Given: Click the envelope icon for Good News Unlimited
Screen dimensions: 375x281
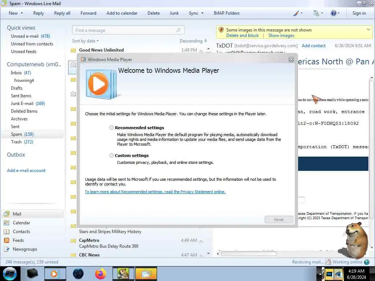Looking at the screenshot, I should coord(73,50).
